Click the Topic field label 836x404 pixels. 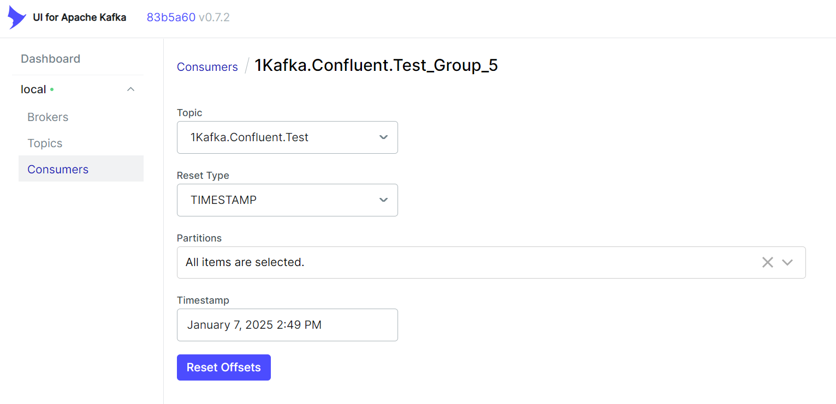(x=189, y=113)
